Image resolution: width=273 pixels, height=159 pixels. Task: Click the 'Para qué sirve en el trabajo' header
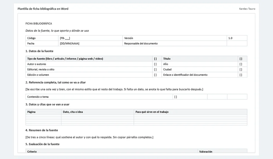pyautogui.click(x=191, y=112)
